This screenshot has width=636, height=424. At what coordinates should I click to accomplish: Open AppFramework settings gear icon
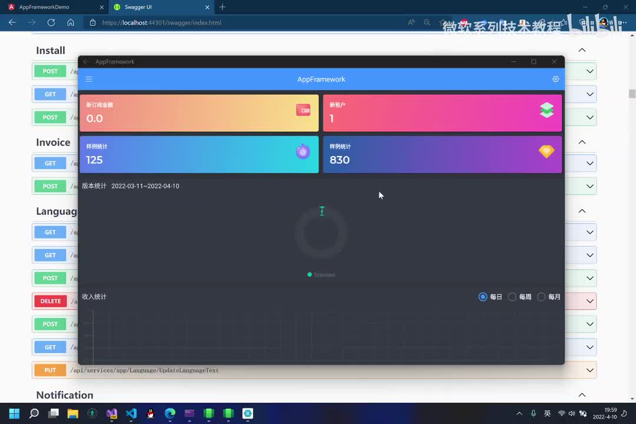555,79
